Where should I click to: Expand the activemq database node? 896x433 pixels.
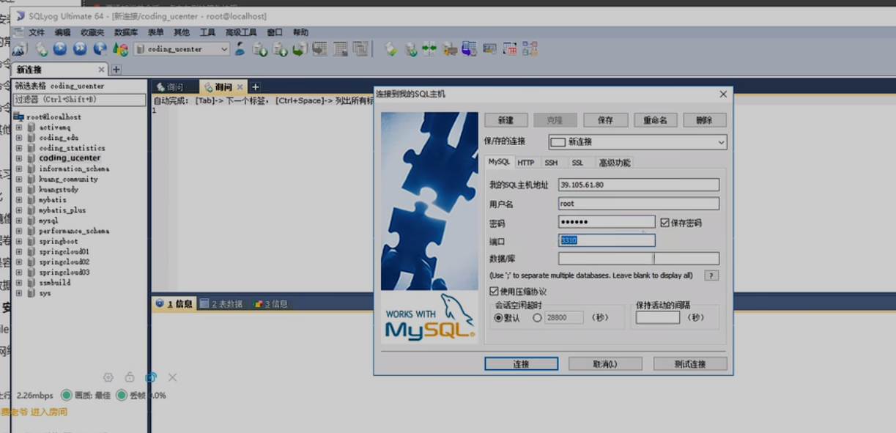pyautogui.click(x=19, y=127)
